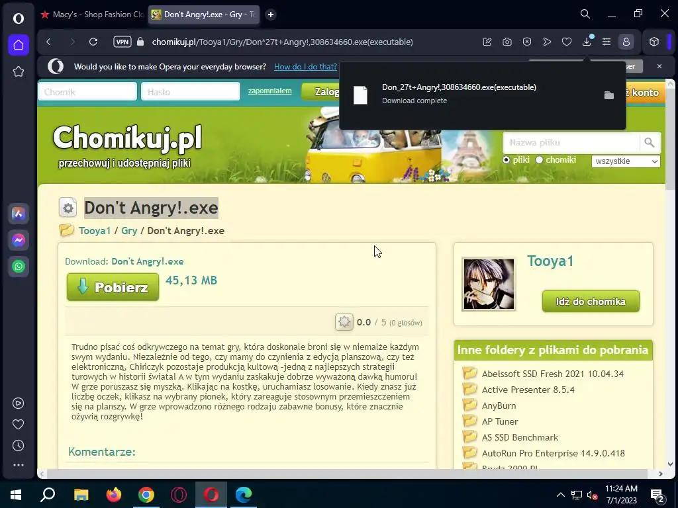The width and height of the screenshot is (678, 508).
Task: Show downloaded file in folder icon
Action: click(609, 95)
